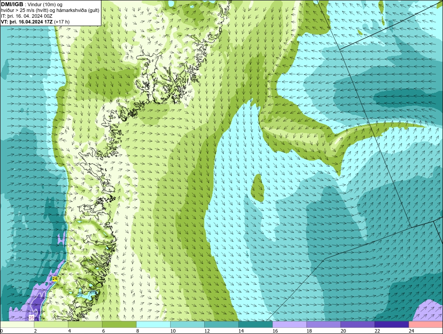Click the pink legend swatch above 24 m/s

tap(426, 324)
